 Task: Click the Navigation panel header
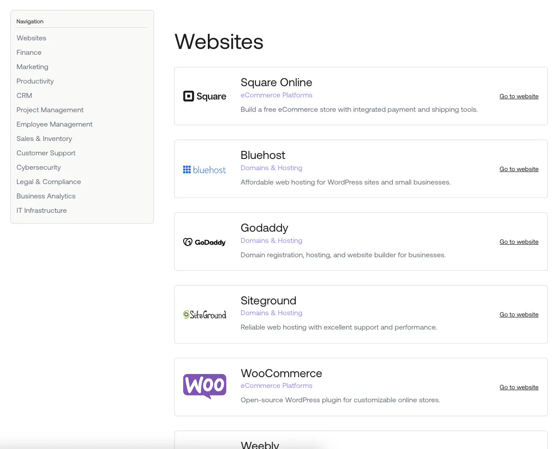coord(30,22)
